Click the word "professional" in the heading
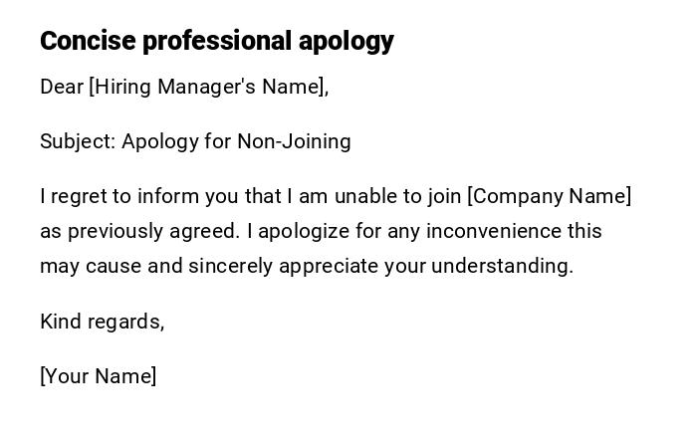The width and height of the screenshot is (697, 438). (x=216, y=41)
